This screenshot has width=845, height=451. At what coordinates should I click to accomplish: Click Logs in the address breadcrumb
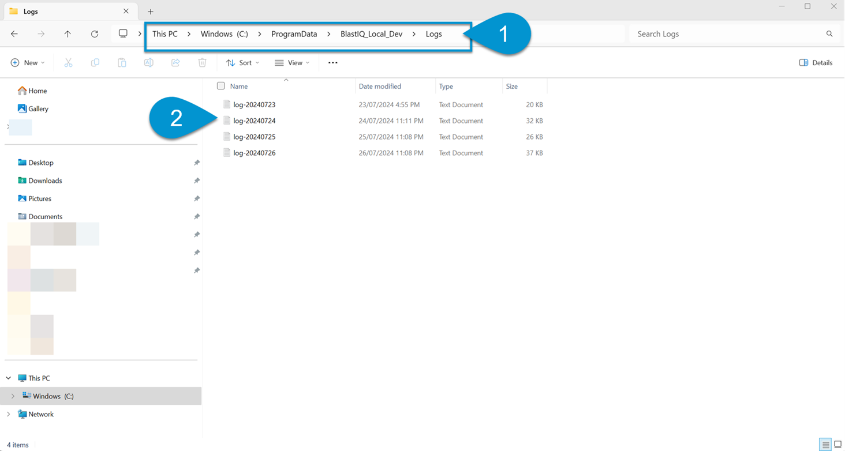[434, 34]
